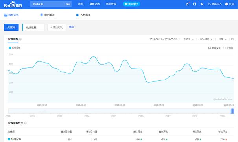Open the 近30天 period dropdown

click(188, 39)
